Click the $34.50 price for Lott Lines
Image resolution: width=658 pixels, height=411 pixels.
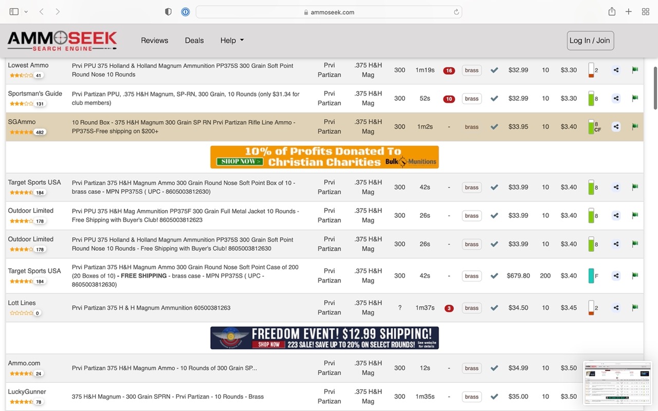click(518, 308)
